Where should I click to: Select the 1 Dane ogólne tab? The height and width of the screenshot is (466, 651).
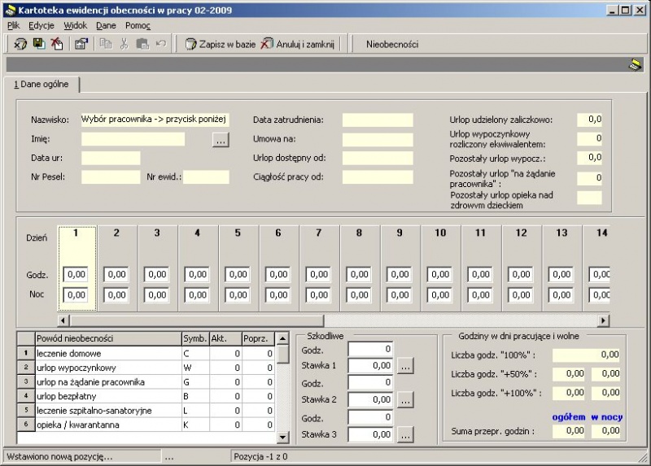click(42, 85)
